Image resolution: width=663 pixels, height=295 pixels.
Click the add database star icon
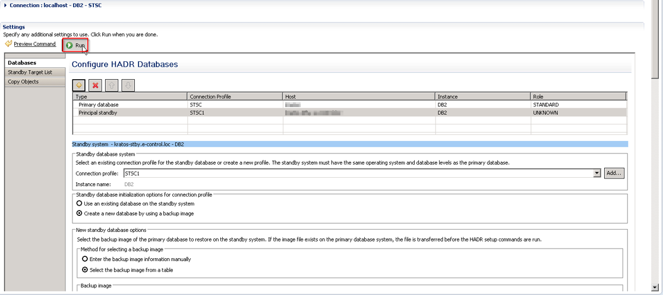pyautogui.click(x=79, y=85)
